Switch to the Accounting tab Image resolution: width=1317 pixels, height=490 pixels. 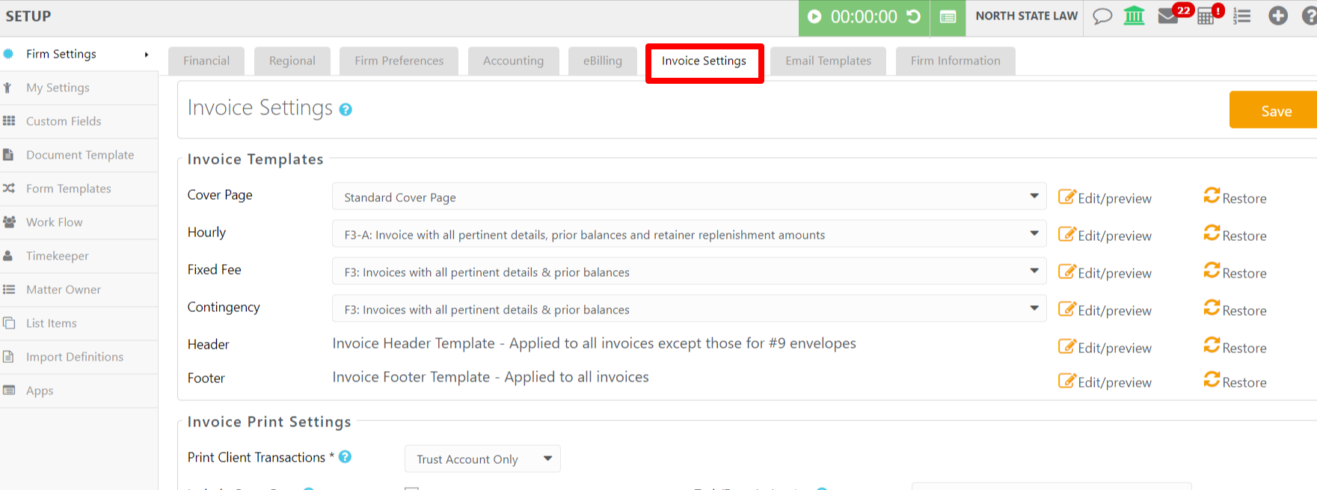514,61
